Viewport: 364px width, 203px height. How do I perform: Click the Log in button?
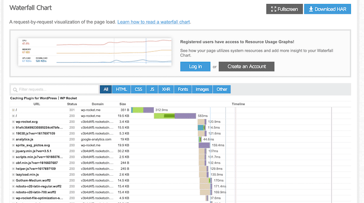(x=195, y=66)
